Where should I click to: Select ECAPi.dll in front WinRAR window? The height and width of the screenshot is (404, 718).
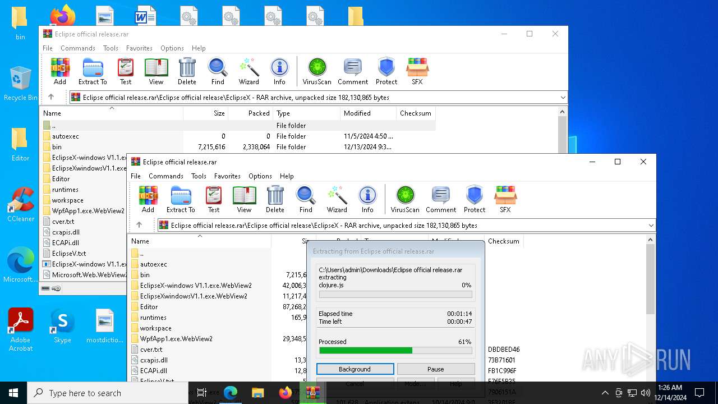153,371
